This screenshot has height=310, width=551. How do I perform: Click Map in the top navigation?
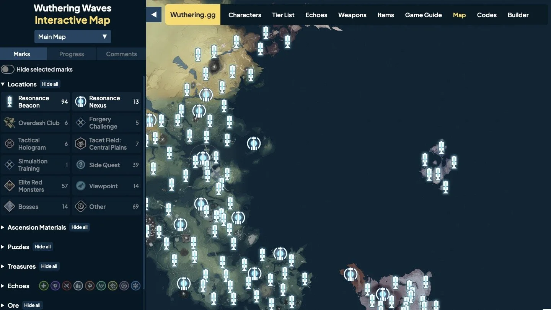(x=459, y=15)
